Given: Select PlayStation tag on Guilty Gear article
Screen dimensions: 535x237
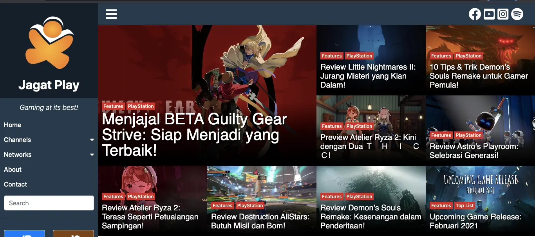Looking at the screenshot, I should coord(141,106).
